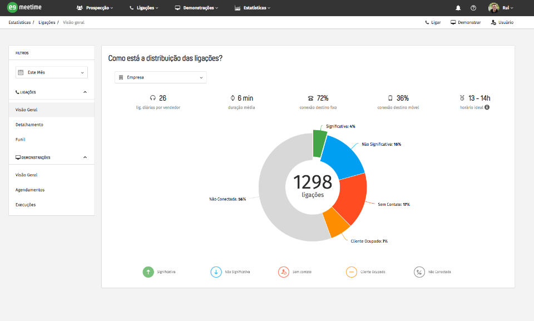
Task: Click the Usuário add-user icon
Action: [x=493, y=23]
